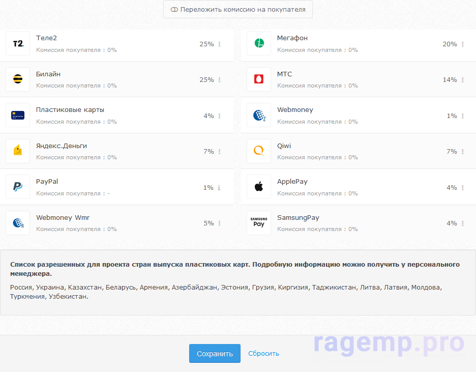
Task: Click the Теле2 payment method name
Action: coord(46,38)
